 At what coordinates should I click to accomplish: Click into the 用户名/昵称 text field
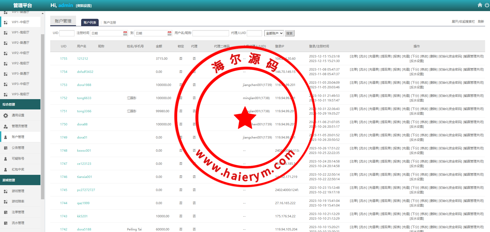[x=210, y=33]
